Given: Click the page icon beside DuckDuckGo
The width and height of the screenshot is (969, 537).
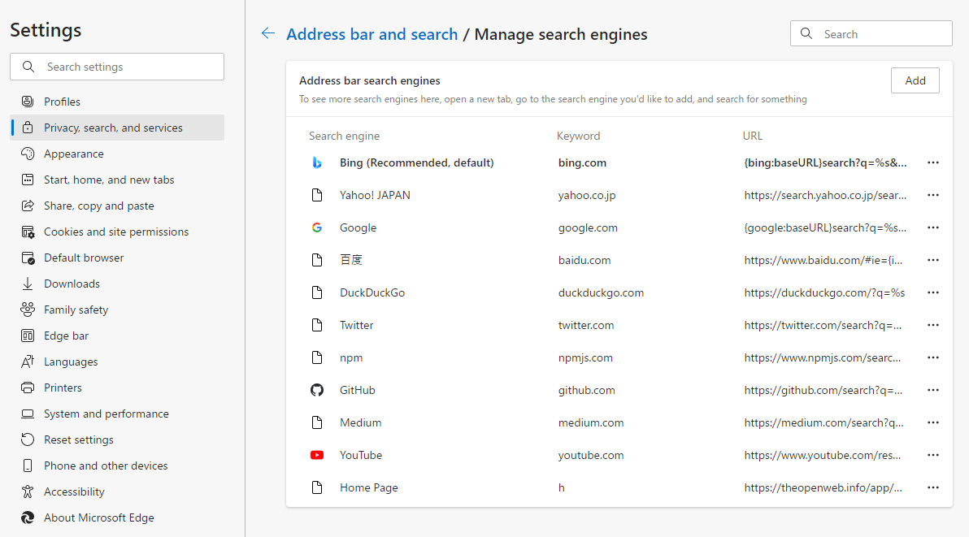Looking at the screenshot, I should [x=317, y=292].
